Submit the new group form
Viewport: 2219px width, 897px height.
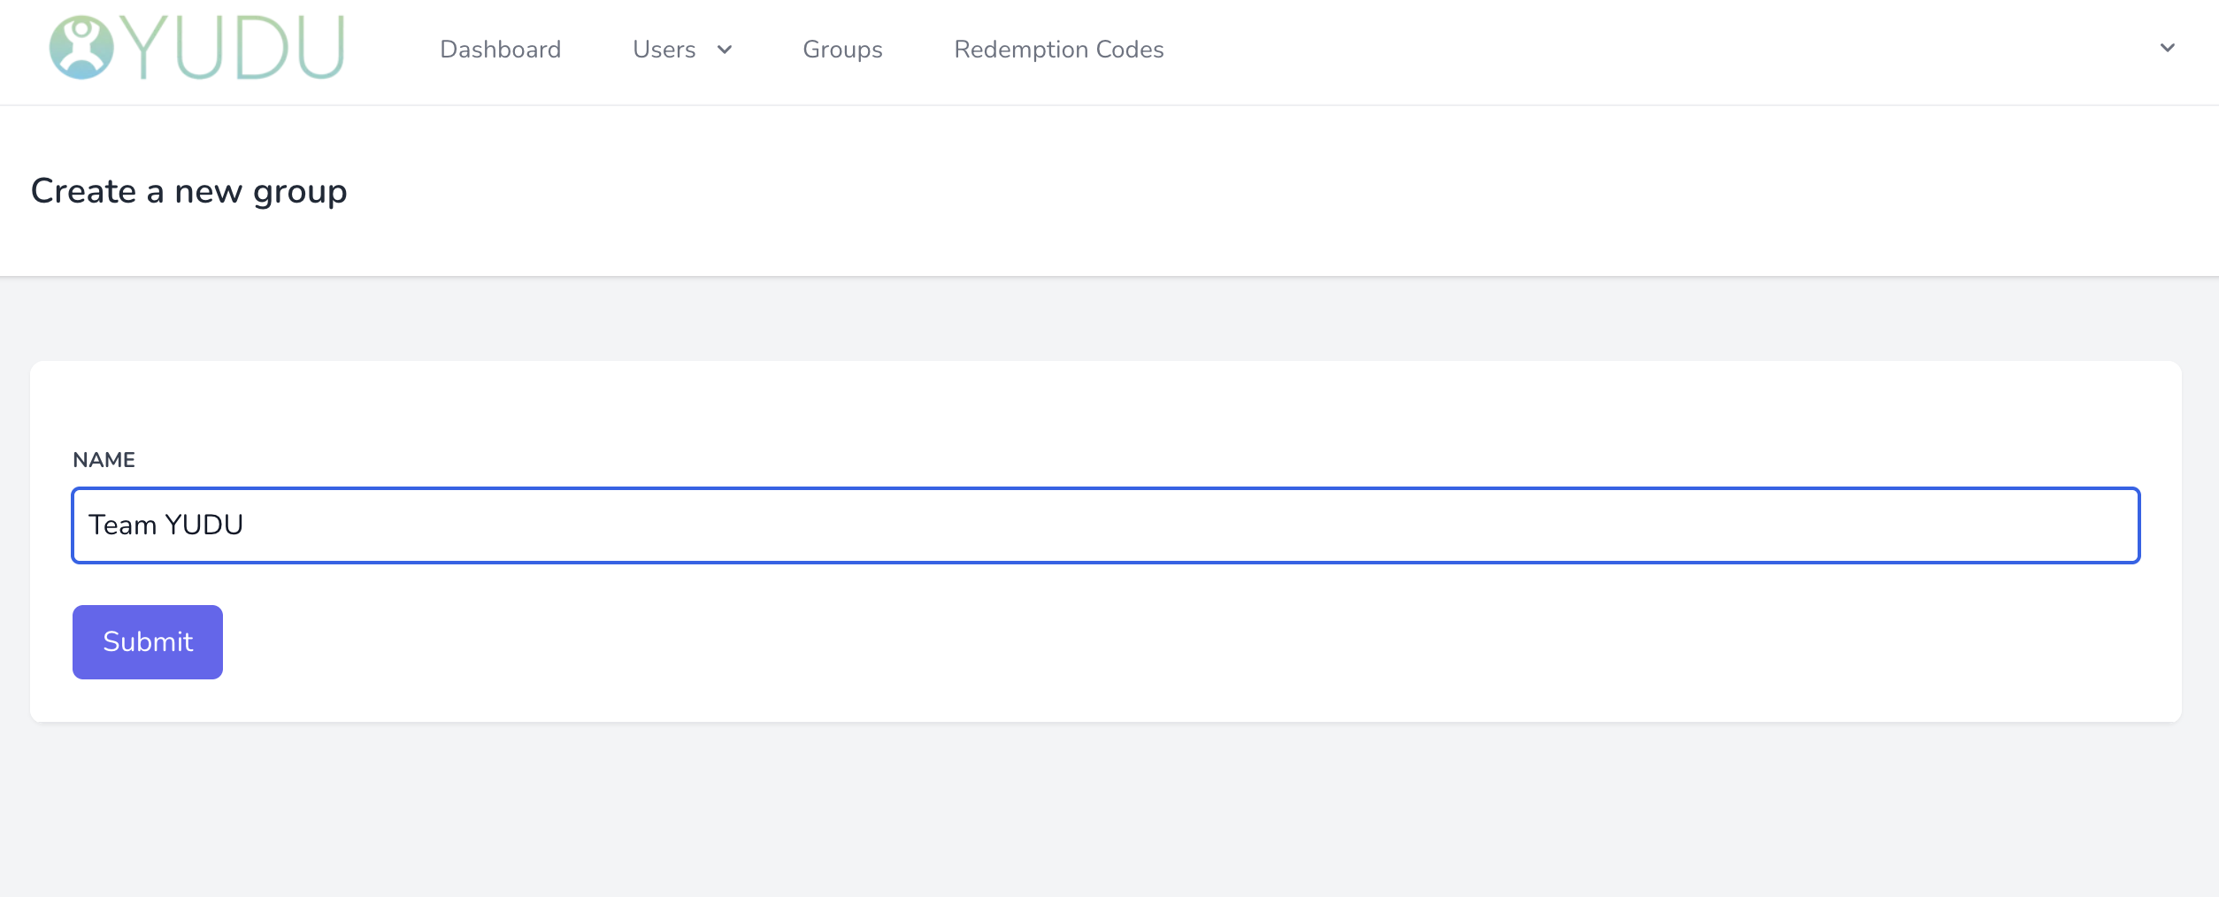tap(147, 641)
